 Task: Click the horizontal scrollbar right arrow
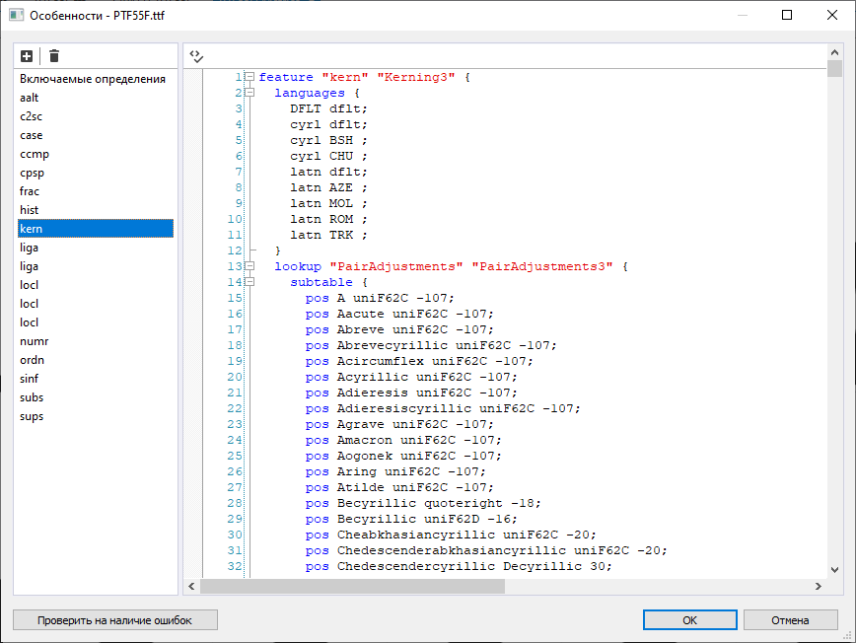coord(819,586)
